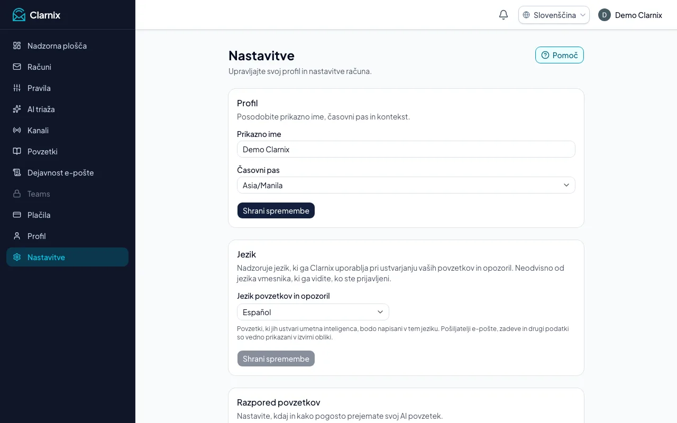Select the Profil person icon
Screen dimensions: 677x423
tap(17, 236)
